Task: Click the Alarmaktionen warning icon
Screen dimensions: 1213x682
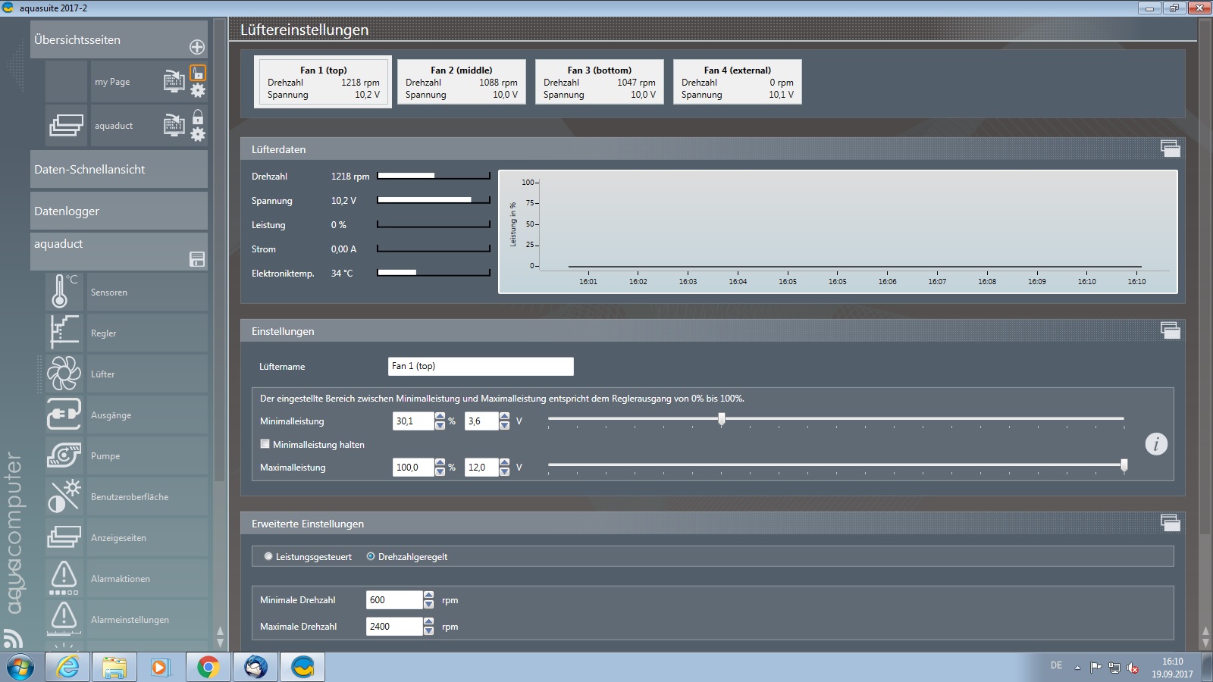Action: coord(64,578)
